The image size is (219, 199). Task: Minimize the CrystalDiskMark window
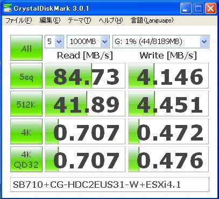tap(186, 9)
